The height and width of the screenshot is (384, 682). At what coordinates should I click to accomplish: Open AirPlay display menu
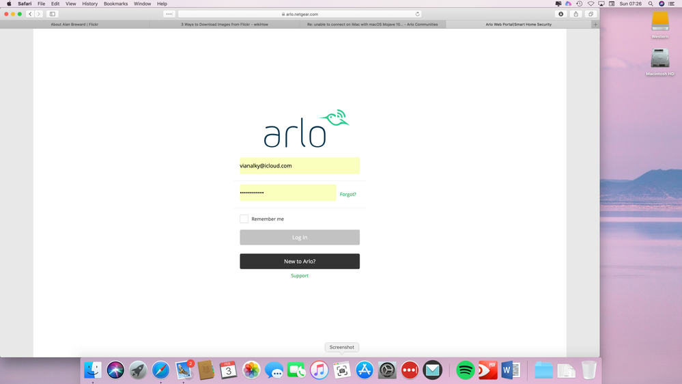pyautogui.click(x=601, y=3)
